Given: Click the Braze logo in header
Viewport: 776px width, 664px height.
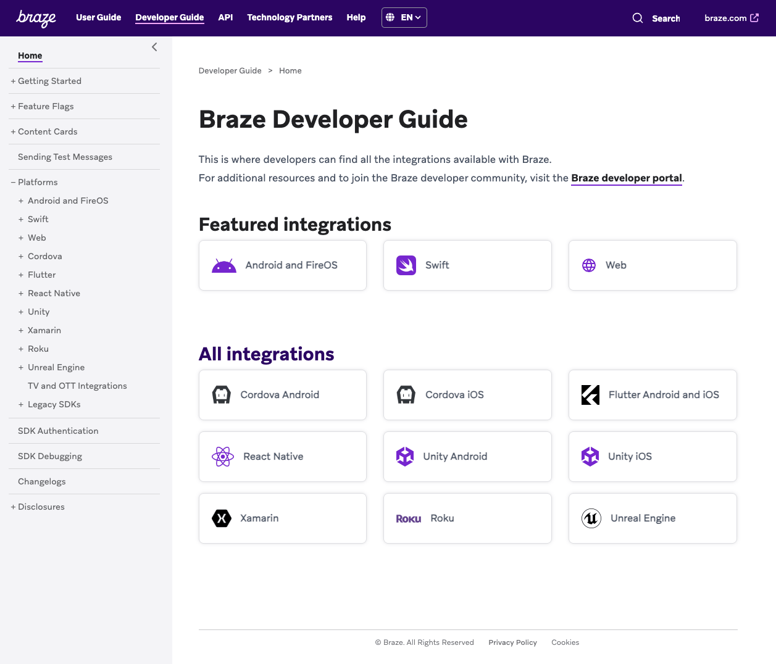Looking at the screenshot, I should (36, 19).
